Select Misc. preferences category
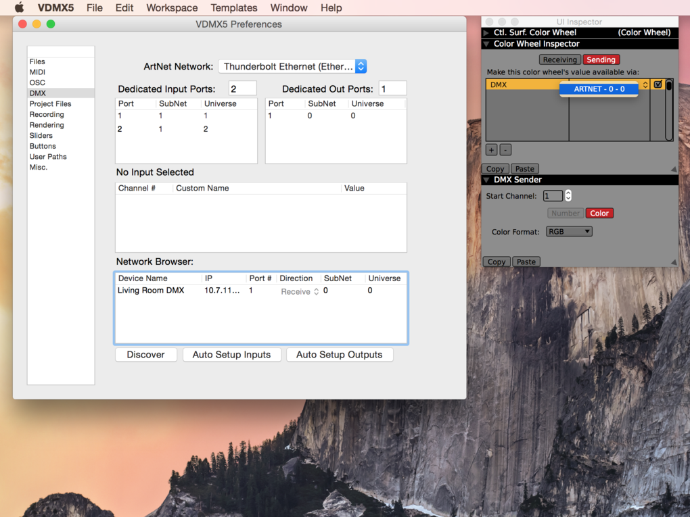Screen dimensions: 690x517 point(61,167)
